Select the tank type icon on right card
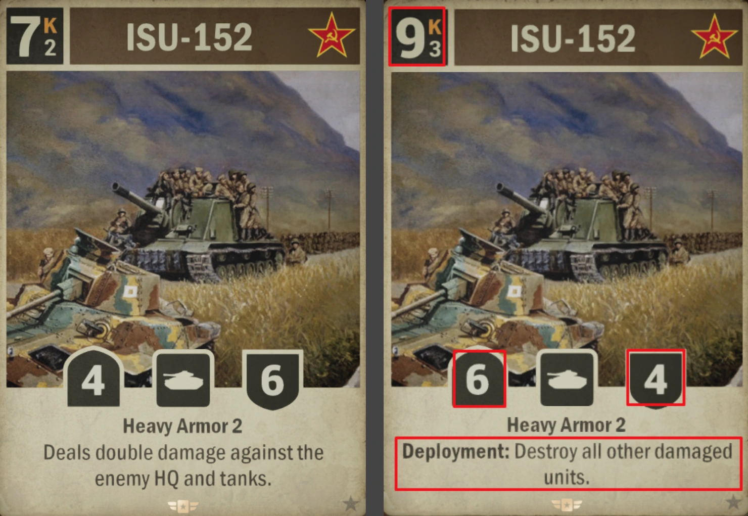Screen dimensions: 748x516 click(567, 379)
